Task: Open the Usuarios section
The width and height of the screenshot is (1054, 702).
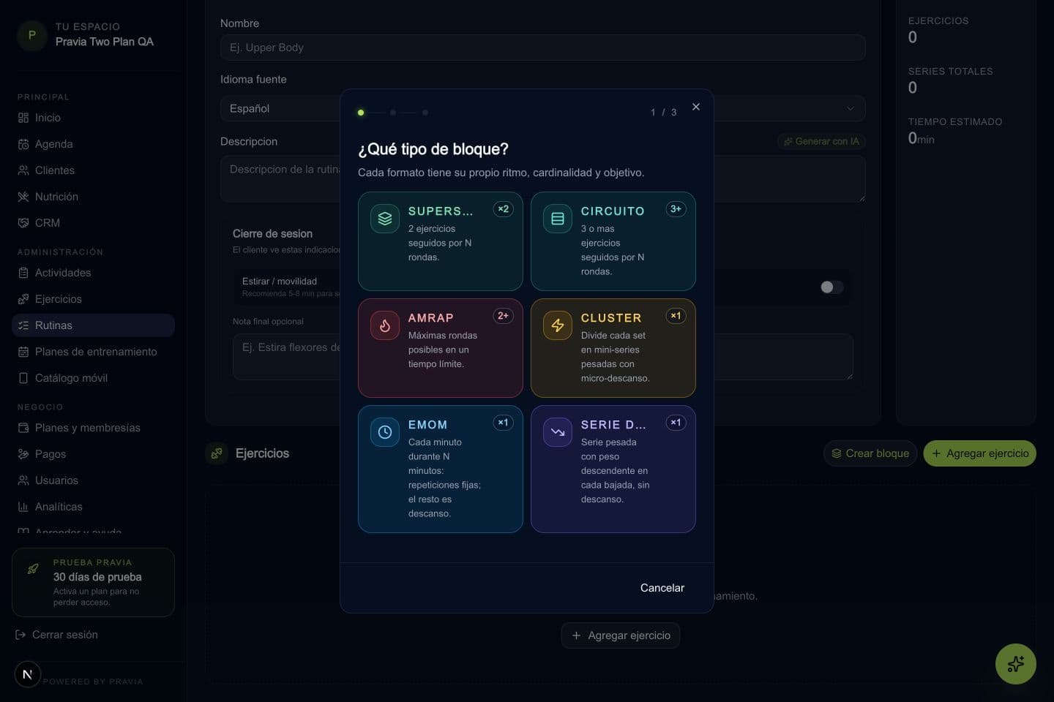Action: click(x=93, y=480)
